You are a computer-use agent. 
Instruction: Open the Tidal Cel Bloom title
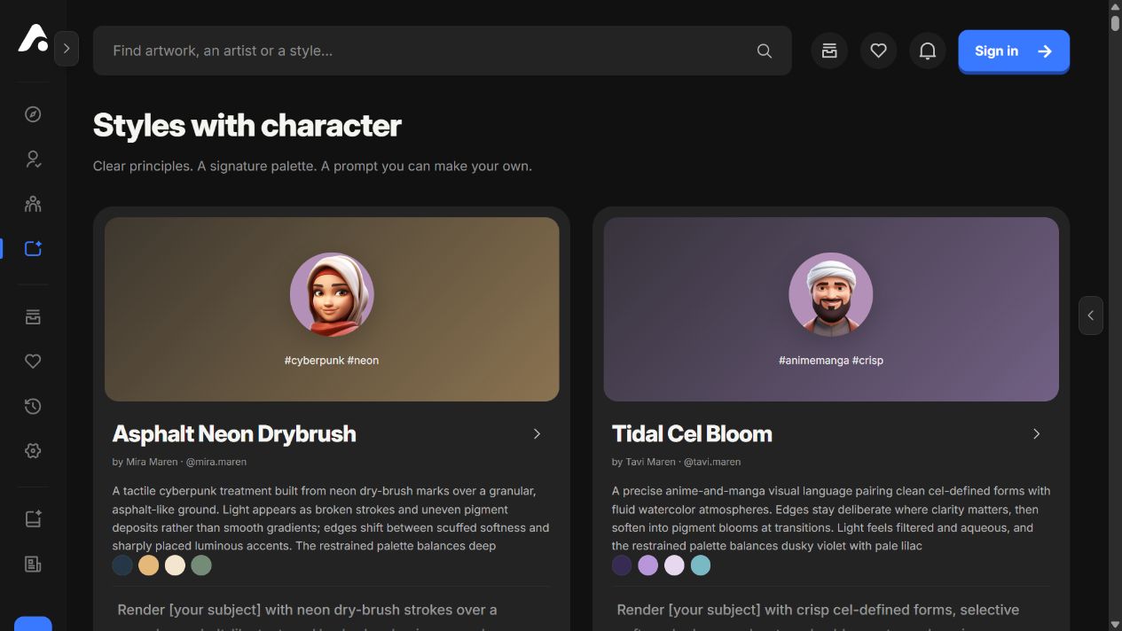(x=692, y=433)
